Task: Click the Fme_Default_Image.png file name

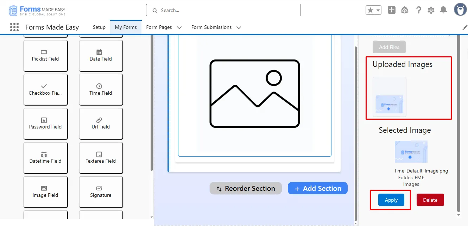Action: [x=422, y=171]
